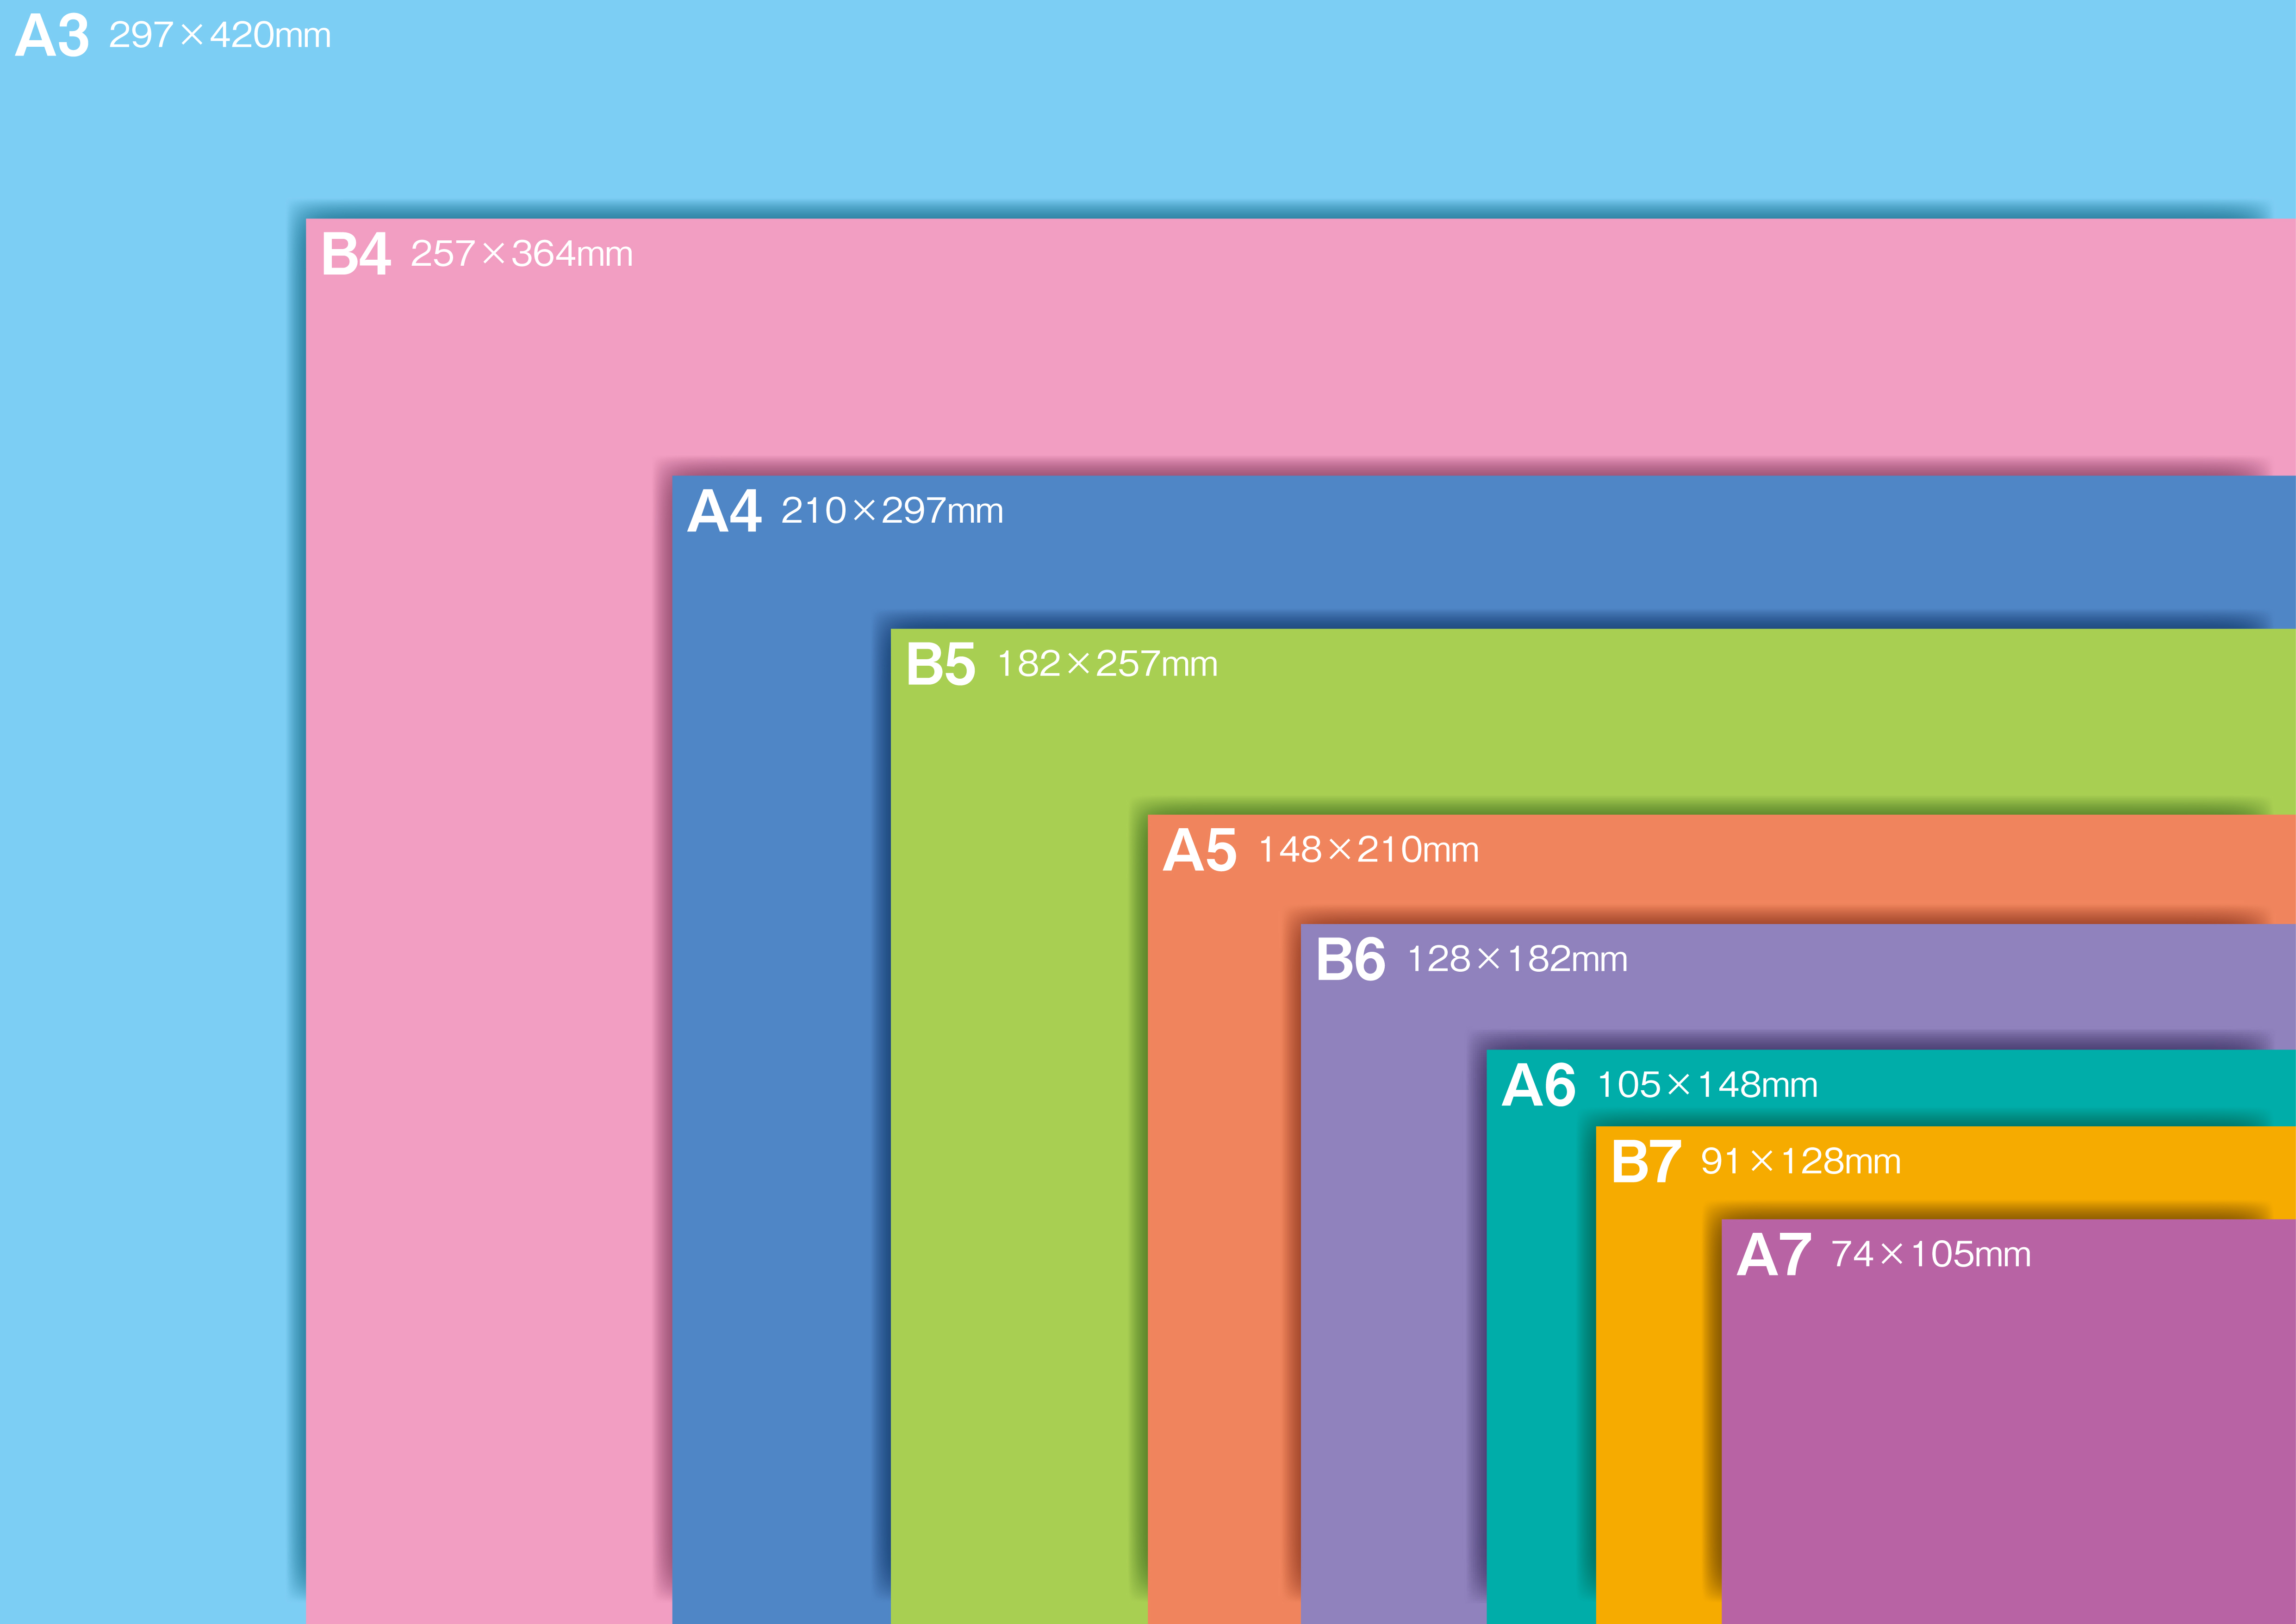Click the 74×105mm dimension text
The height and width of the screenshot is (1624, 2296).
click(x=1931, y=1255)
